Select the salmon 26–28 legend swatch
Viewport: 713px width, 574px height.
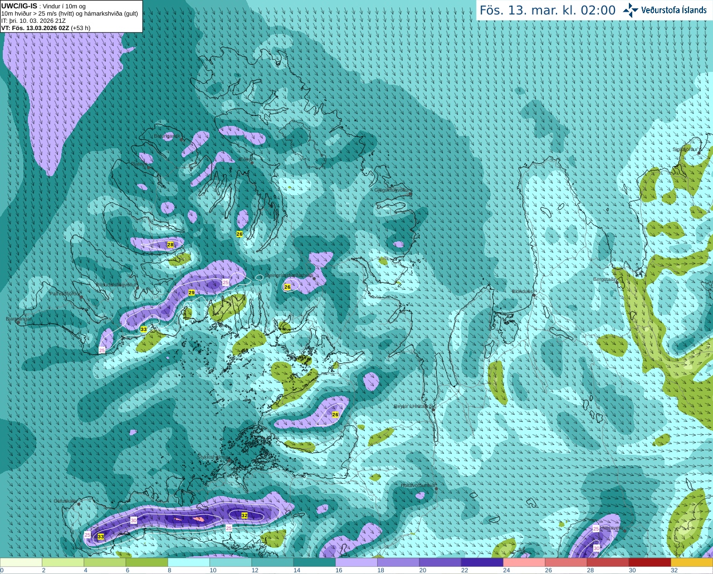(x=565, y=562)
